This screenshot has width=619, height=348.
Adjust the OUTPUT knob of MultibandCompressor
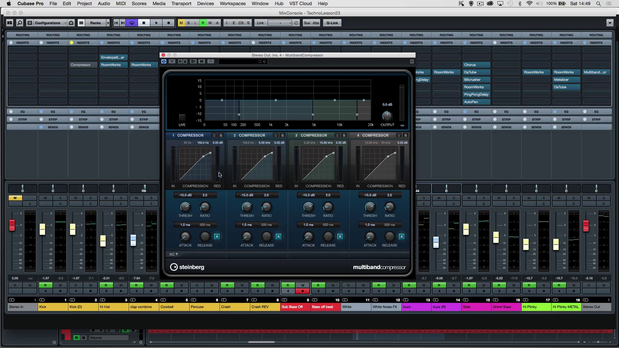click(387, 116)
